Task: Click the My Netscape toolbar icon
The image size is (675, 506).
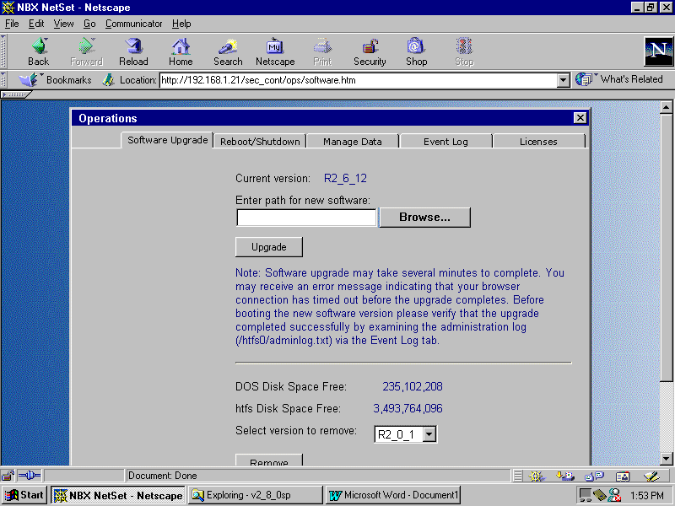Action: tap(275, 51)
